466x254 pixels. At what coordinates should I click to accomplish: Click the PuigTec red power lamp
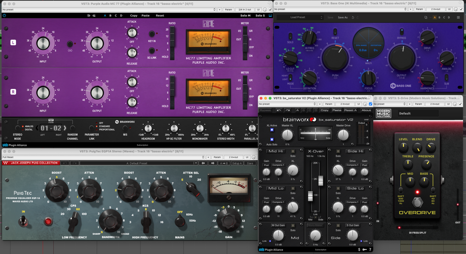click(x=48, y=221)
